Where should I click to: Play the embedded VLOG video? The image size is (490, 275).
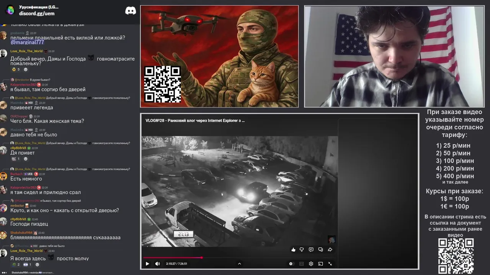point(147,264)
